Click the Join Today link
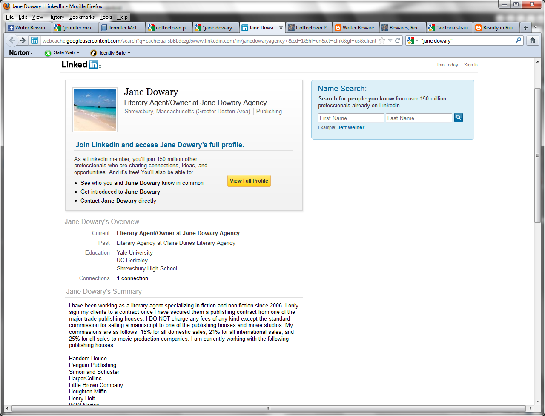The image size is (545, 416). pos(447,65)
